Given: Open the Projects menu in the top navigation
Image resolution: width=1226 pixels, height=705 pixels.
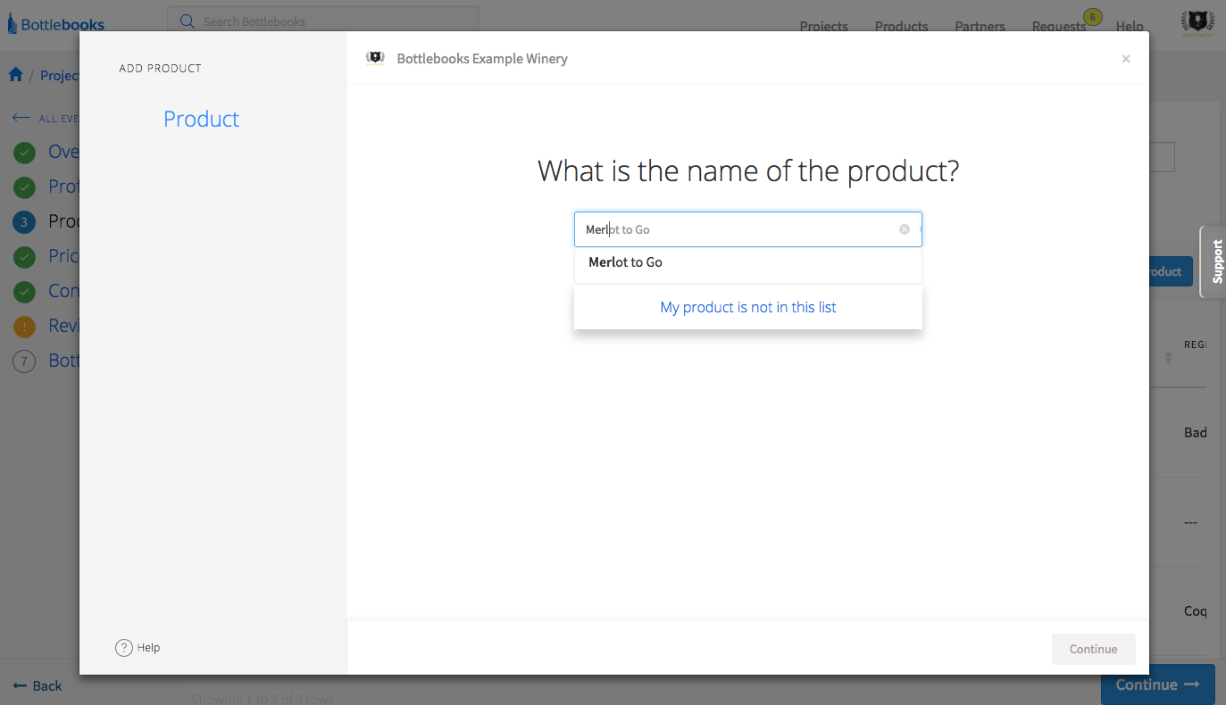Looking at the screenshot, I should point(823,26).
